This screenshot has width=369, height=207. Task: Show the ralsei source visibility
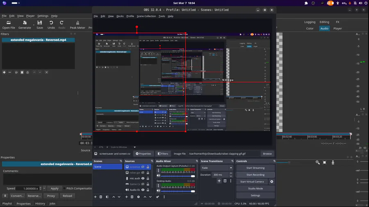[143, 173]
